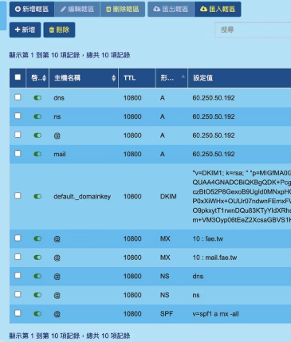Select the checkbox for the mail A record
291x342 pixels.
pyautogui.click(x=18, y=154)
